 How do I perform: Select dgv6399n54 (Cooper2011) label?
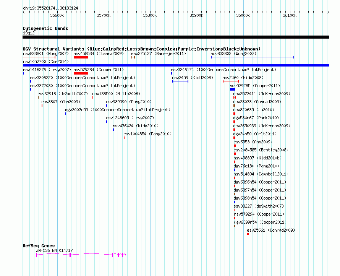(260, 222)
